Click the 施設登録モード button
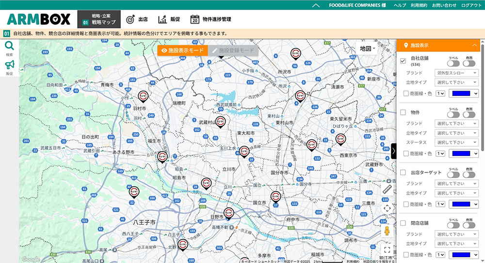This screenshot has height=263, width=485. point(233,50)
